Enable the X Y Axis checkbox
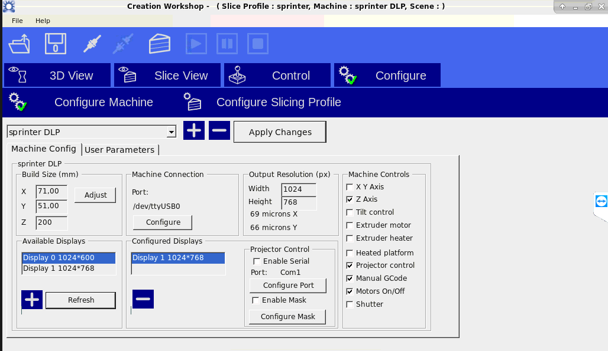 350,187
